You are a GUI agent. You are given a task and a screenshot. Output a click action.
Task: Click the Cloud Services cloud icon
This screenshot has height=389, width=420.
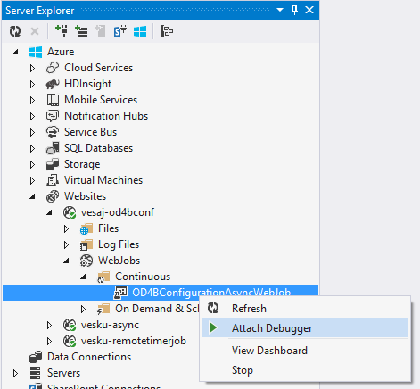click(53, 68)
